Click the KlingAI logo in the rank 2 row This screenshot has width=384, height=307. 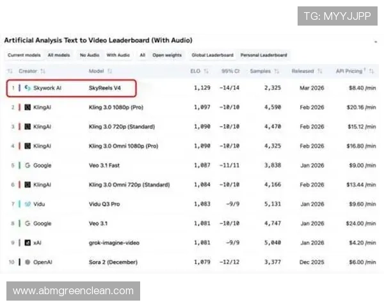pos(27,107)
